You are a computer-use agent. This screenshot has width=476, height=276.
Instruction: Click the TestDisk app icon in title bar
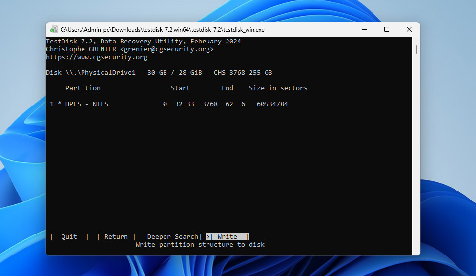click(x=54, y=29)
